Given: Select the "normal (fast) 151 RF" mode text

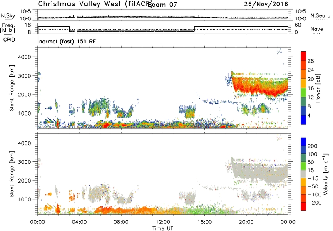Looking at the screenshot, I should pyautogui.click(x=67, y=41).
